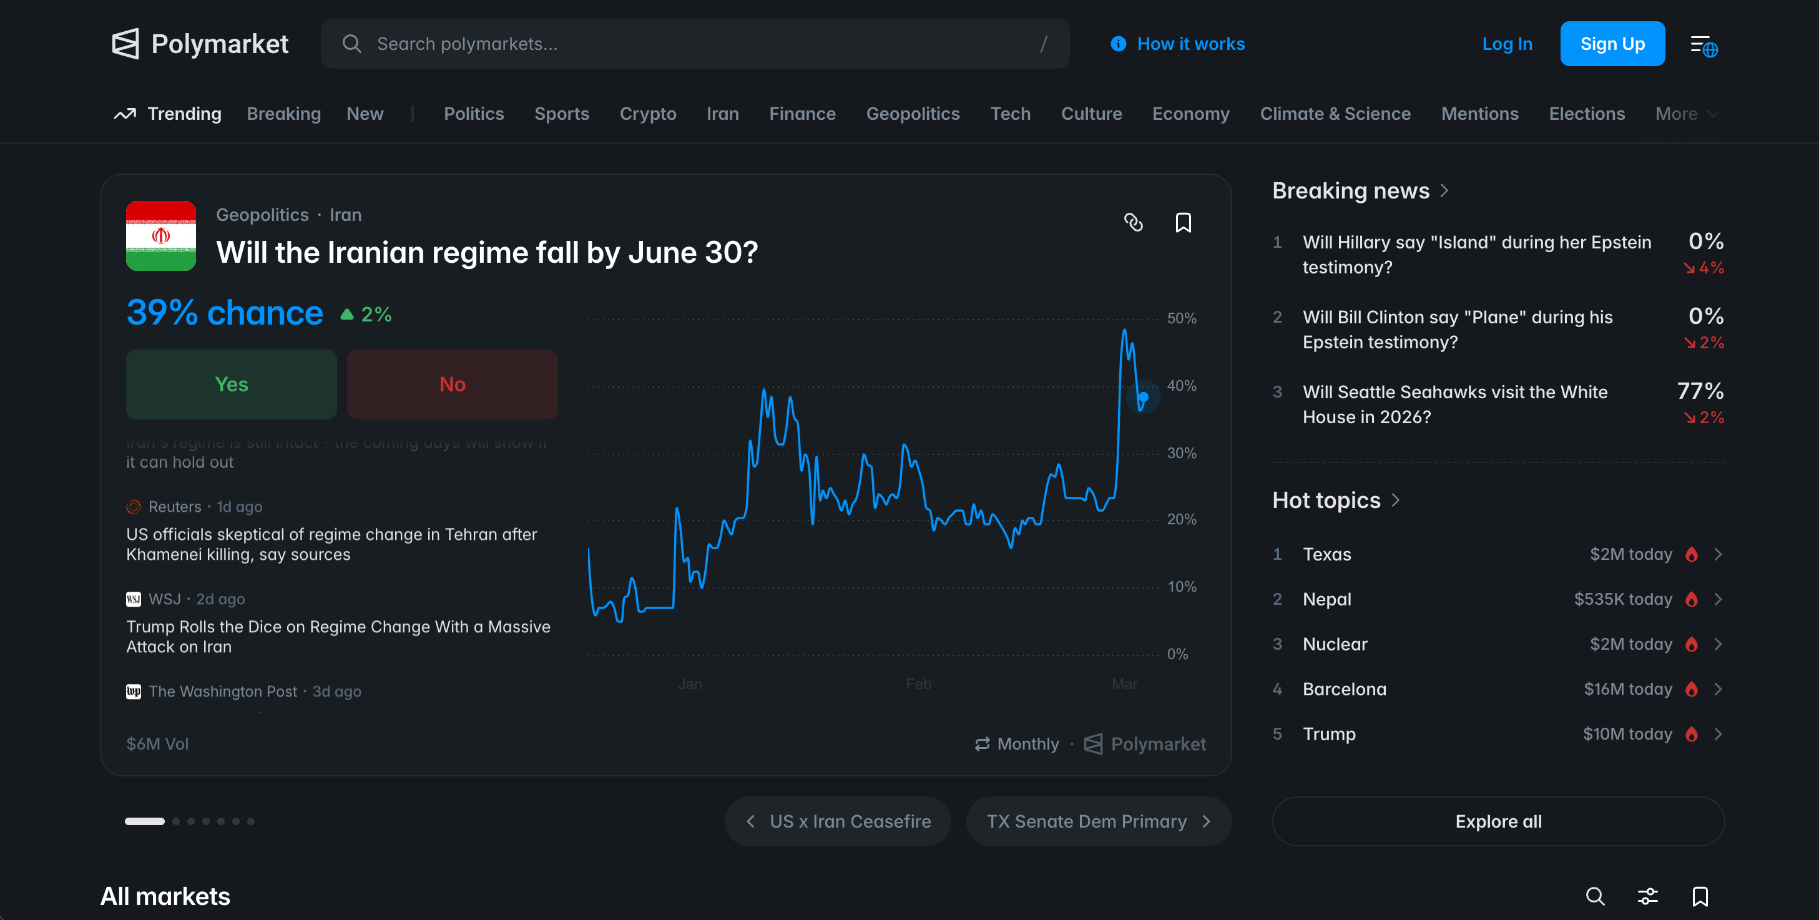Expand the Breaking news chevron

pyautogui.click(x=1444, y=190)
